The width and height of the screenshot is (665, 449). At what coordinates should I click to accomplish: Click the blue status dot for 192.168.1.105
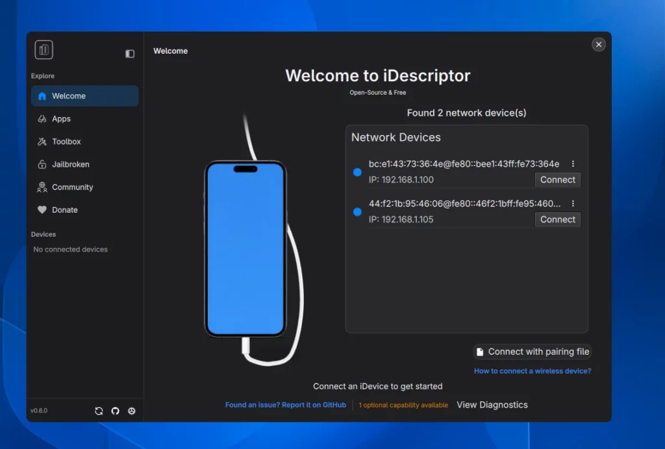tap(358, 212)
